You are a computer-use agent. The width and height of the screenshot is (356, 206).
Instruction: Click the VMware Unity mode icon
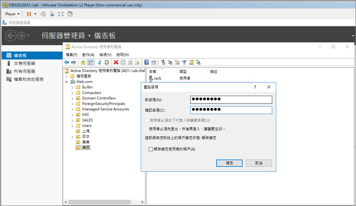point(70,14)
